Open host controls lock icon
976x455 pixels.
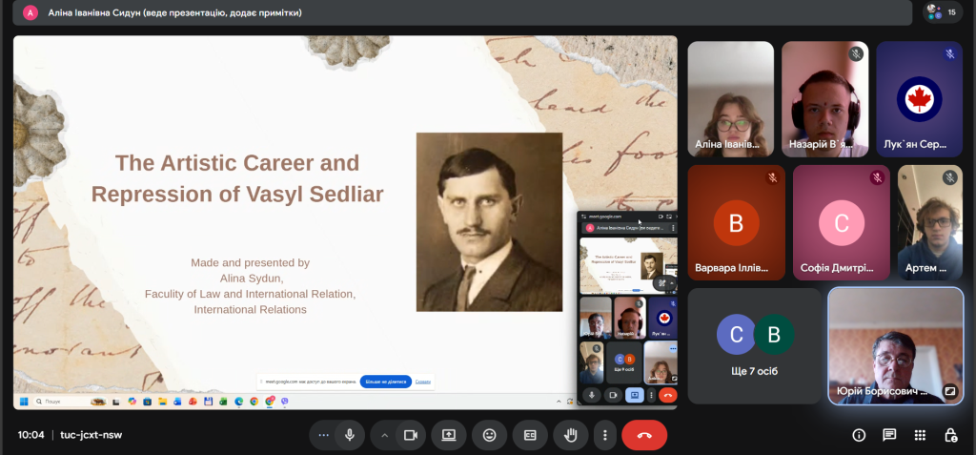coord(950,435)
